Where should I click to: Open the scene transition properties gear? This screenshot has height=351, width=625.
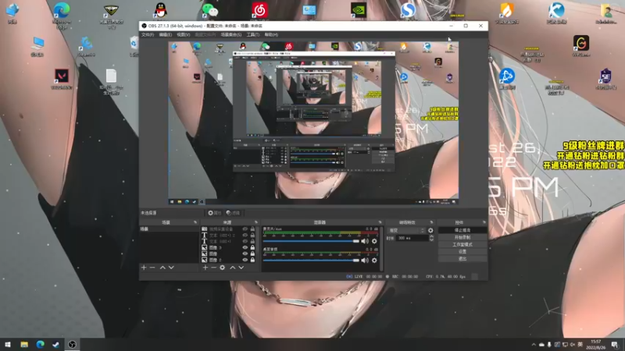[430, 230]
